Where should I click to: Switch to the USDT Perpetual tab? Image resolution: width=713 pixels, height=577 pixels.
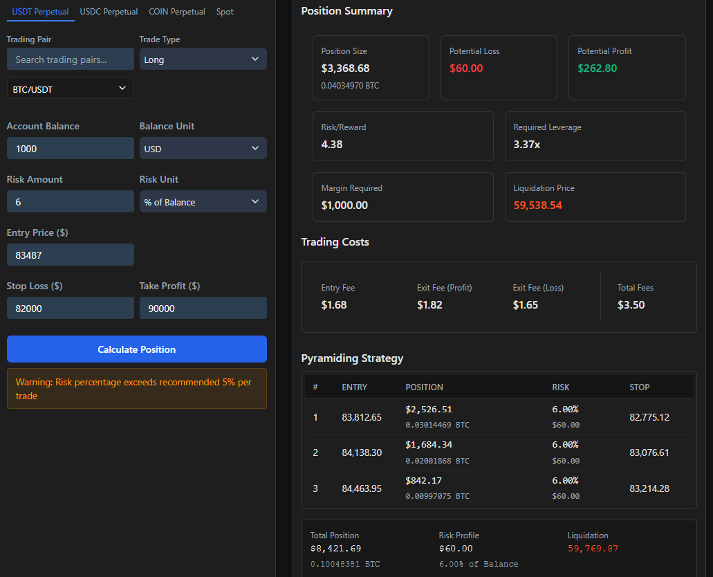41,12
